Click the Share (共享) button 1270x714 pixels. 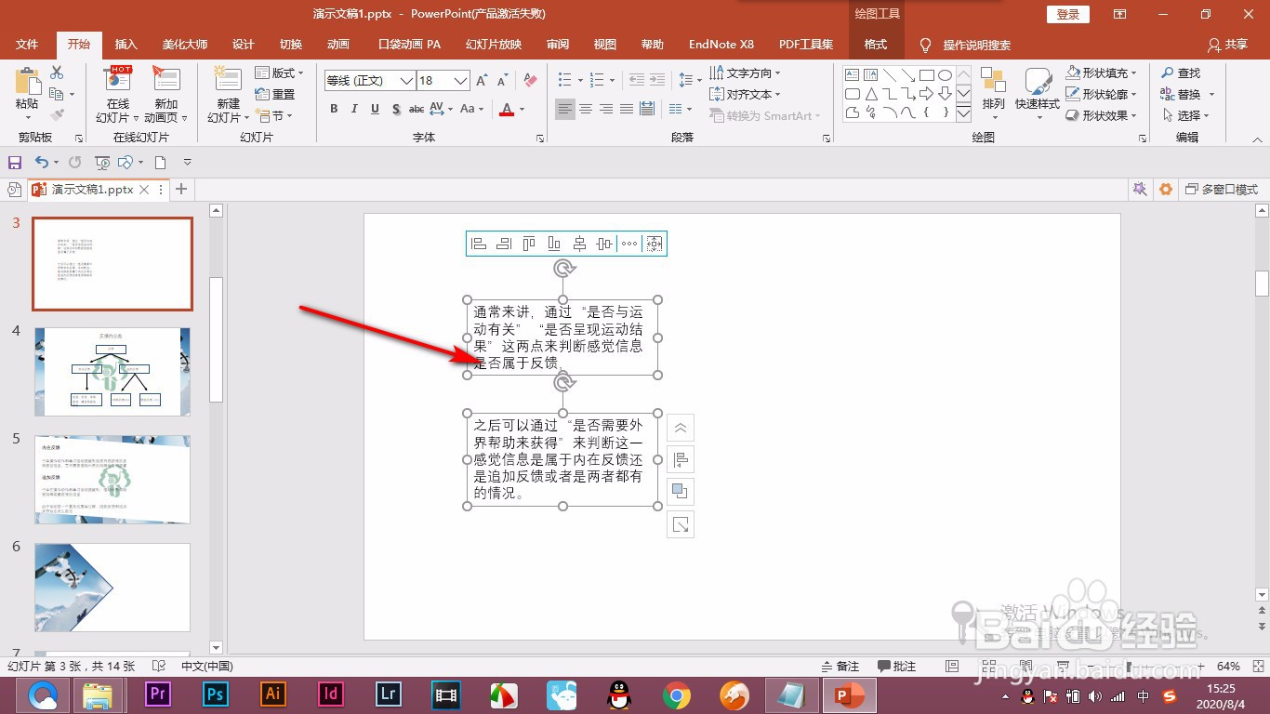pos(1227,45)
